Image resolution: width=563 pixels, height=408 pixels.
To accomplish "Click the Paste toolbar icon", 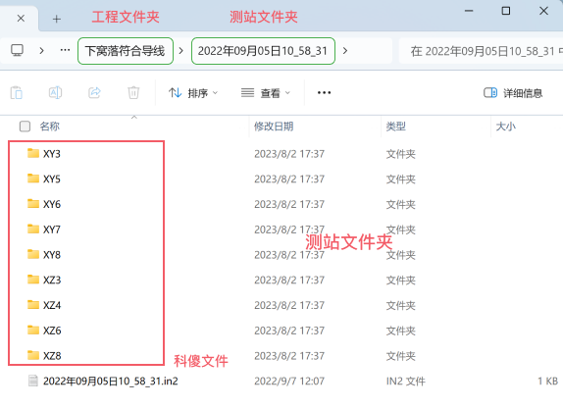I will pos(17,92).
